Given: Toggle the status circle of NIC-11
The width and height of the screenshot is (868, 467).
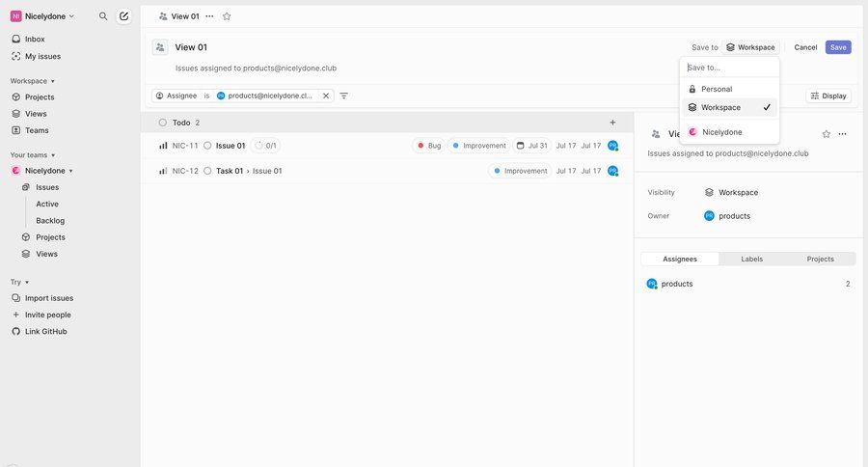Looking at the screenshot, I should tap(207, 146).
